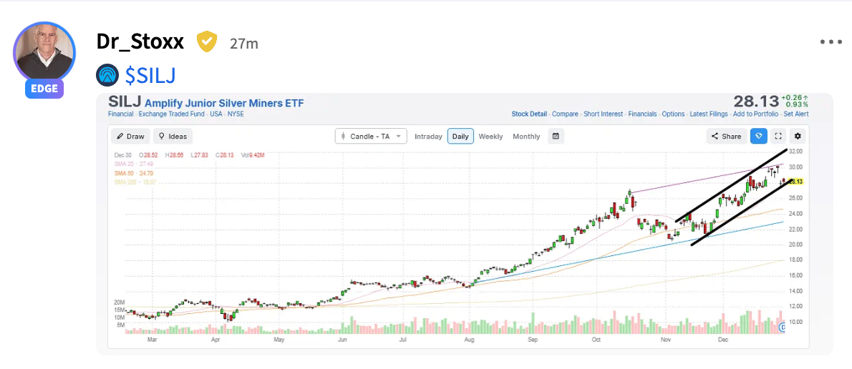Click the Share button
This screenshot has height=369, width=852.
(726, 136)
